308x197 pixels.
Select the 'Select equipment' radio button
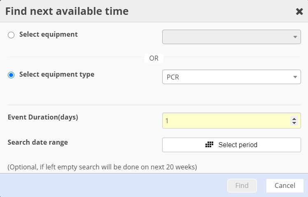click(11, 35)
